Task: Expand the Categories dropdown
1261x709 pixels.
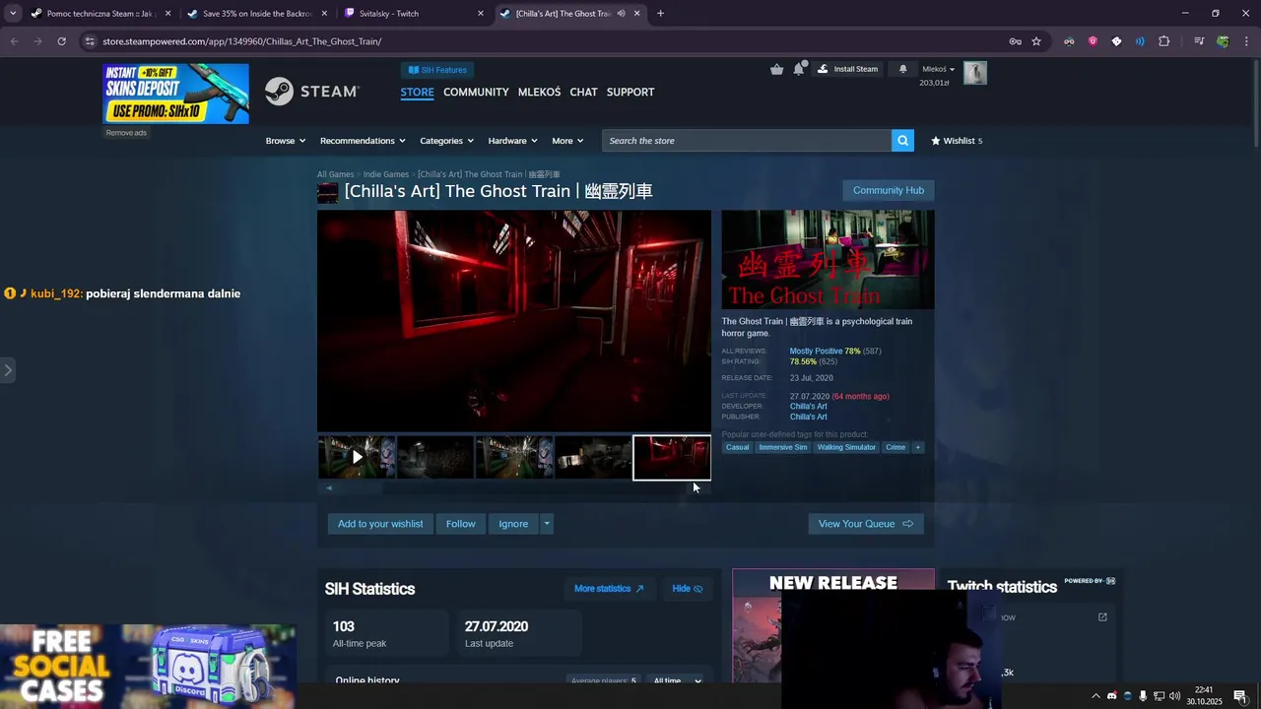Action: 446,141
